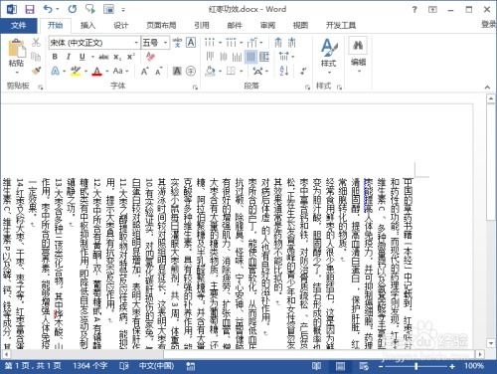The width and height of the screenshot is (497, 374).
Task: Switch to the 页面布局 tab
Action: 161,25
